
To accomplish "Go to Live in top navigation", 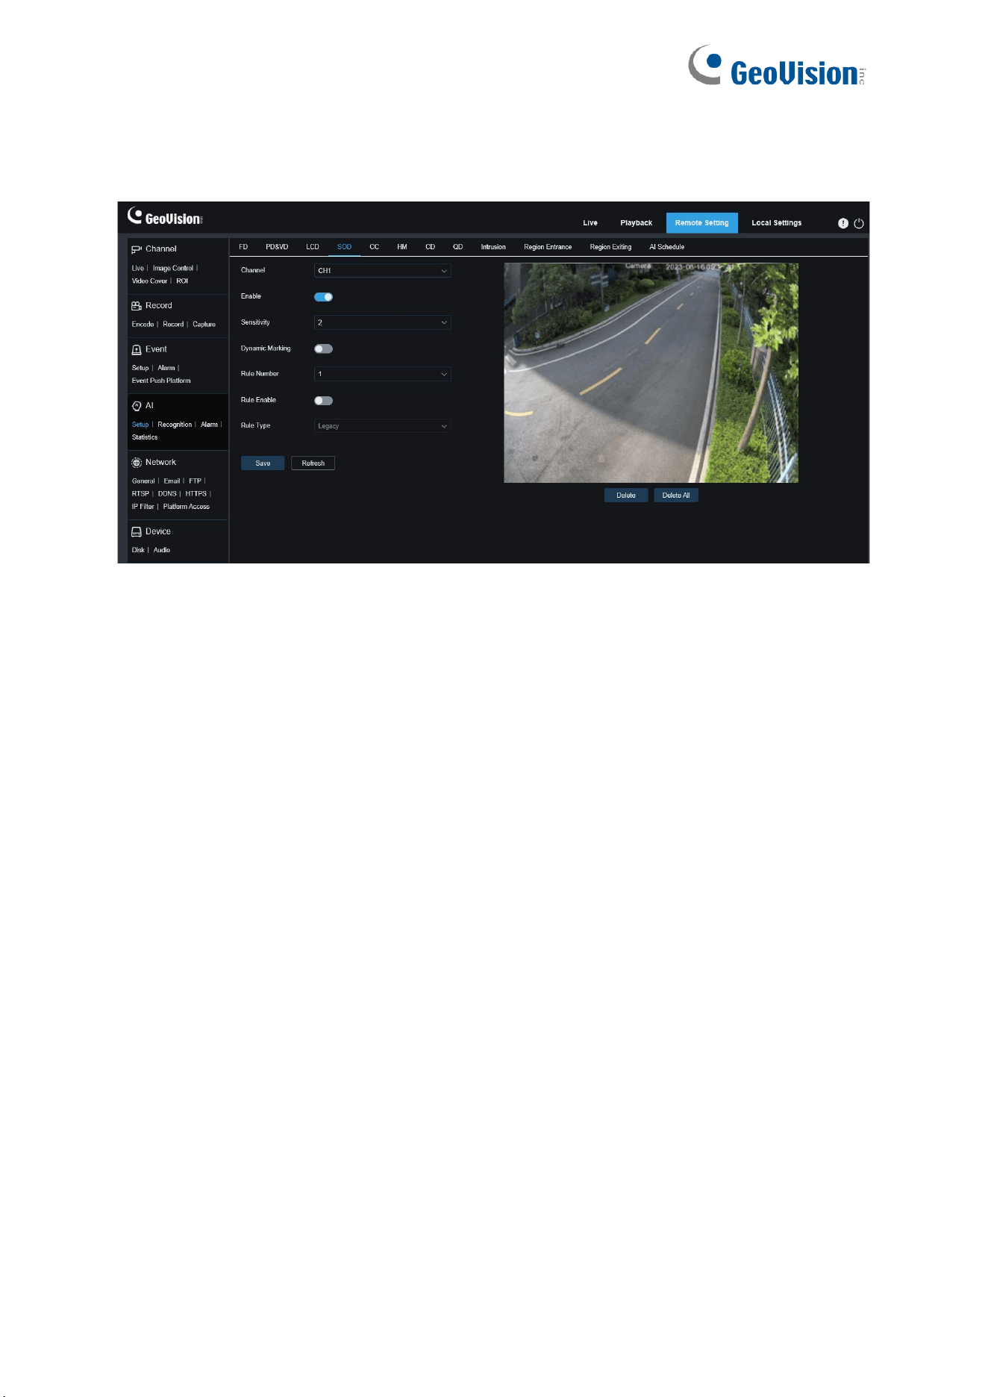I will [x=590, y=223].
